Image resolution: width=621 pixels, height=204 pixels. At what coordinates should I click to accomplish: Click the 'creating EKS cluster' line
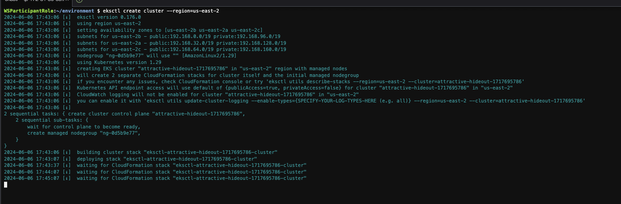click(x=175, y=68)
